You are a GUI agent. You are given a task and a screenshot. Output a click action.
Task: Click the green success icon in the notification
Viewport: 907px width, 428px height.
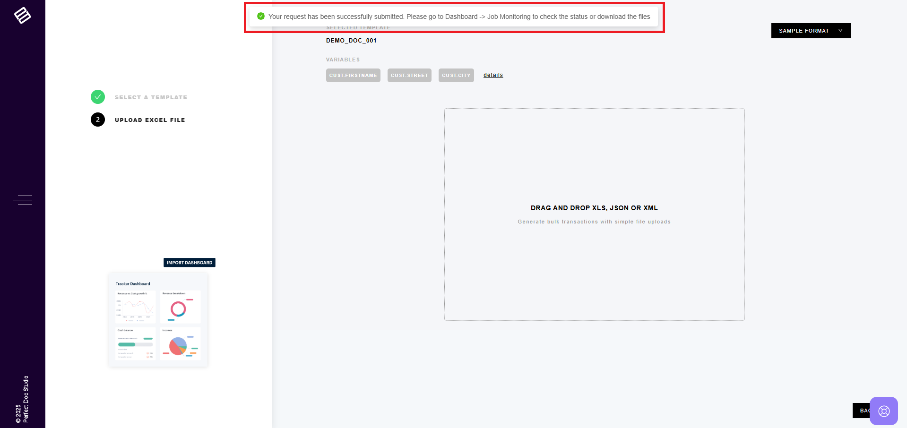[260, 17]
